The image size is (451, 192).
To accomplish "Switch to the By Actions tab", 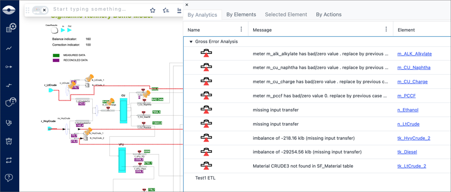I will pos(329,15).
